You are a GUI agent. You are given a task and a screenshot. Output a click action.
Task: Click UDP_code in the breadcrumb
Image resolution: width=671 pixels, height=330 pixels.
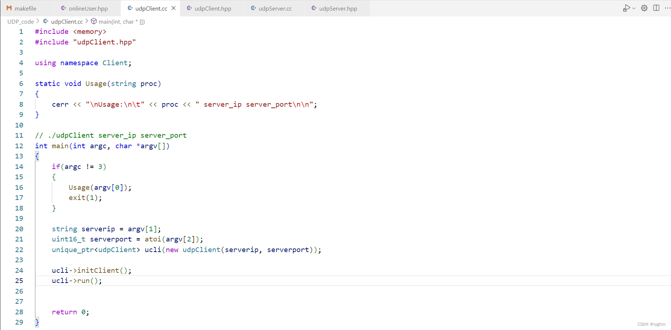[20, 21]
